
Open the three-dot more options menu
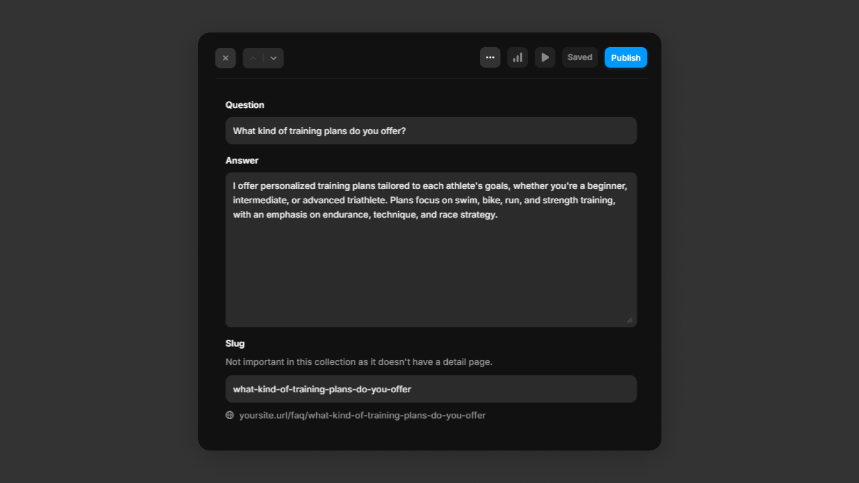tap(490, 57)
